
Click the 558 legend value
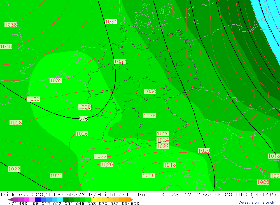[92, 204]
